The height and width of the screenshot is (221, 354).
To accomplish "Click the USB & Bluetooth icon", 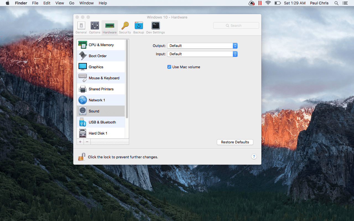I will pyautogui.click(x=83, y=122).
